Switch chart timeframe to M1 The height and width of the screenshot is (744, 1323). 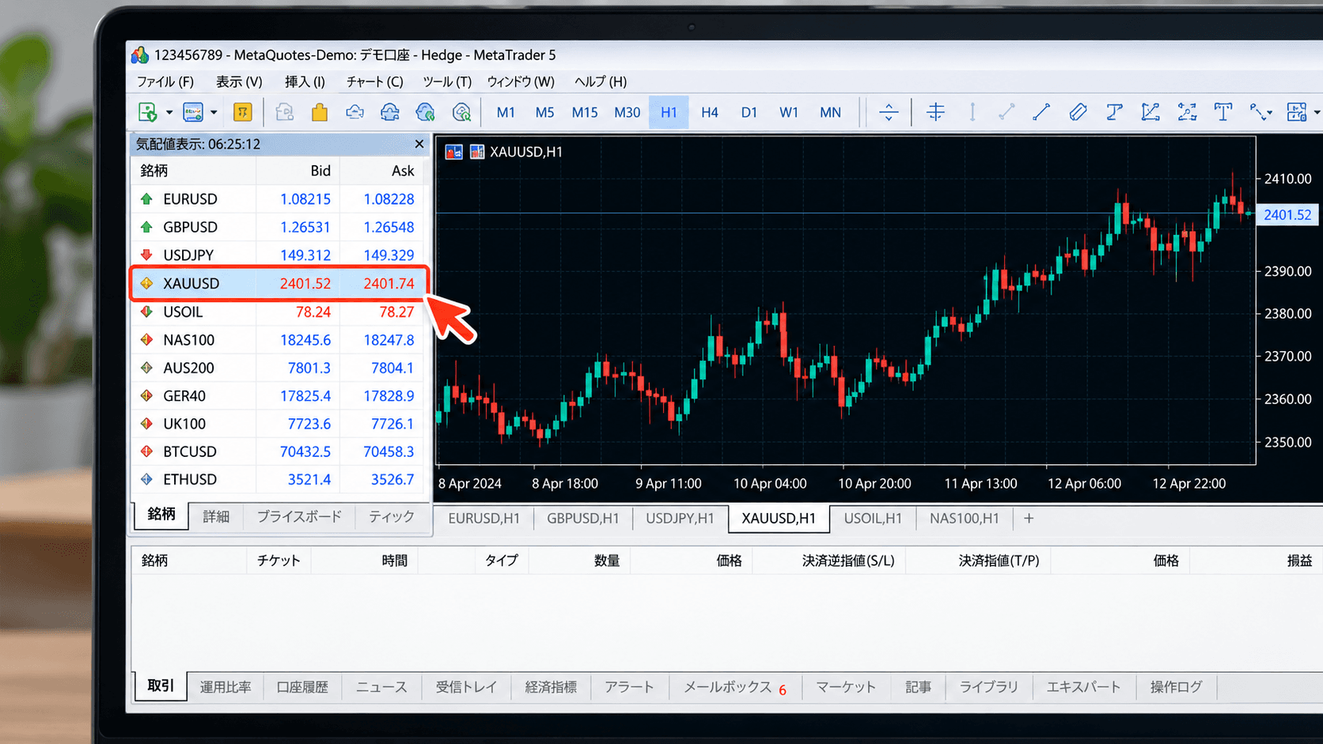(x=506, y=112)
